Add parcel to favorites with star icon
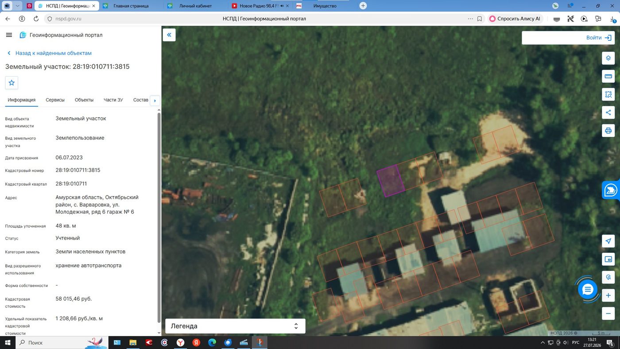 coord(12,83)
